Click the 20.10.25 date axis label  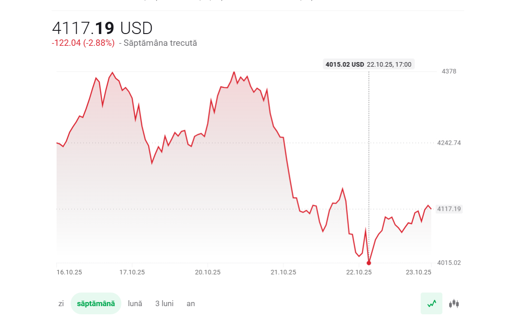(208, 272)
